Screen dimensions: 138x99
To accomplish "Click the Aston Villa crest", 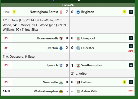I will coord(78,91).
